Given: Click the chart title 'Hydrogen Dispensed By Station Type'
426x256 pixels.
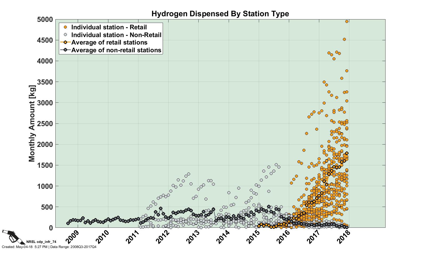Looking at the screenshot, I should (220, 14).
